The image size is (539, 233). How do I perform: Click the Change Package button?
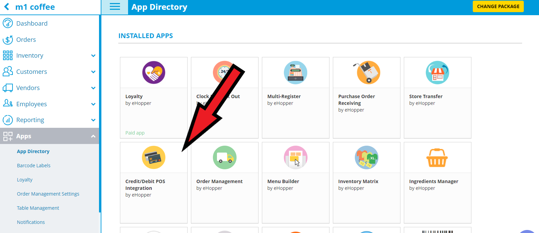point(498,6)
